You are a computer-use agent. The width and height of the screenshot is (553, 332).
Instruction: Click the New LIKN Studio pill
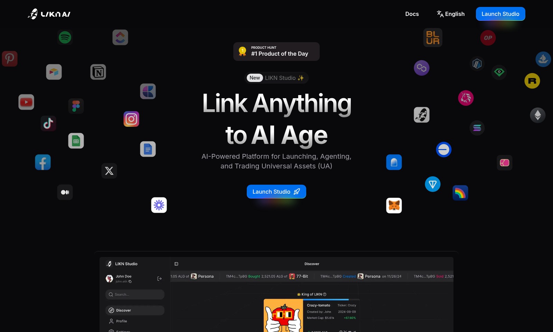[276, 78]
